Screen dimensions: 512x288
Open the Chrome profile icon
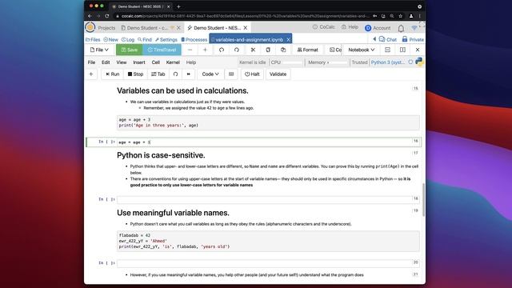(x=411, y=16)
